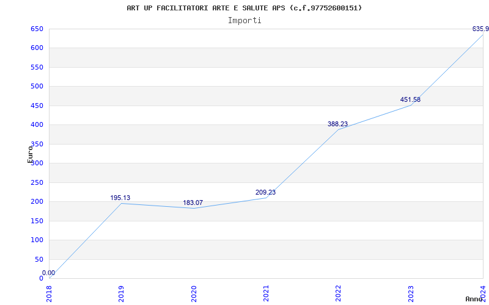
Task: Click the 388.23 data point label
Action: (337, 124)
